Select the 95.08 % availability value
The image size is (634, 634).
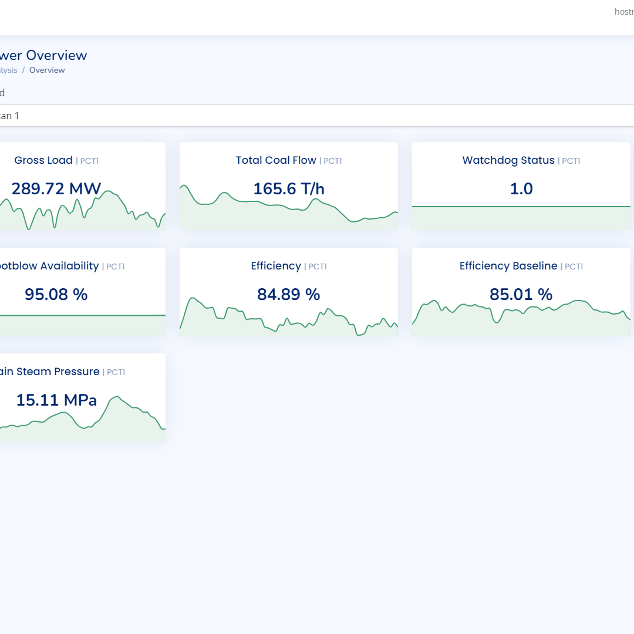tap(56, 294)
